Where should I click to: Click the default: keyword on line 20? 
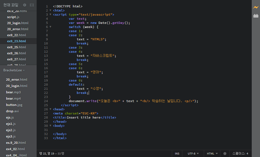[x=77, y=85]
